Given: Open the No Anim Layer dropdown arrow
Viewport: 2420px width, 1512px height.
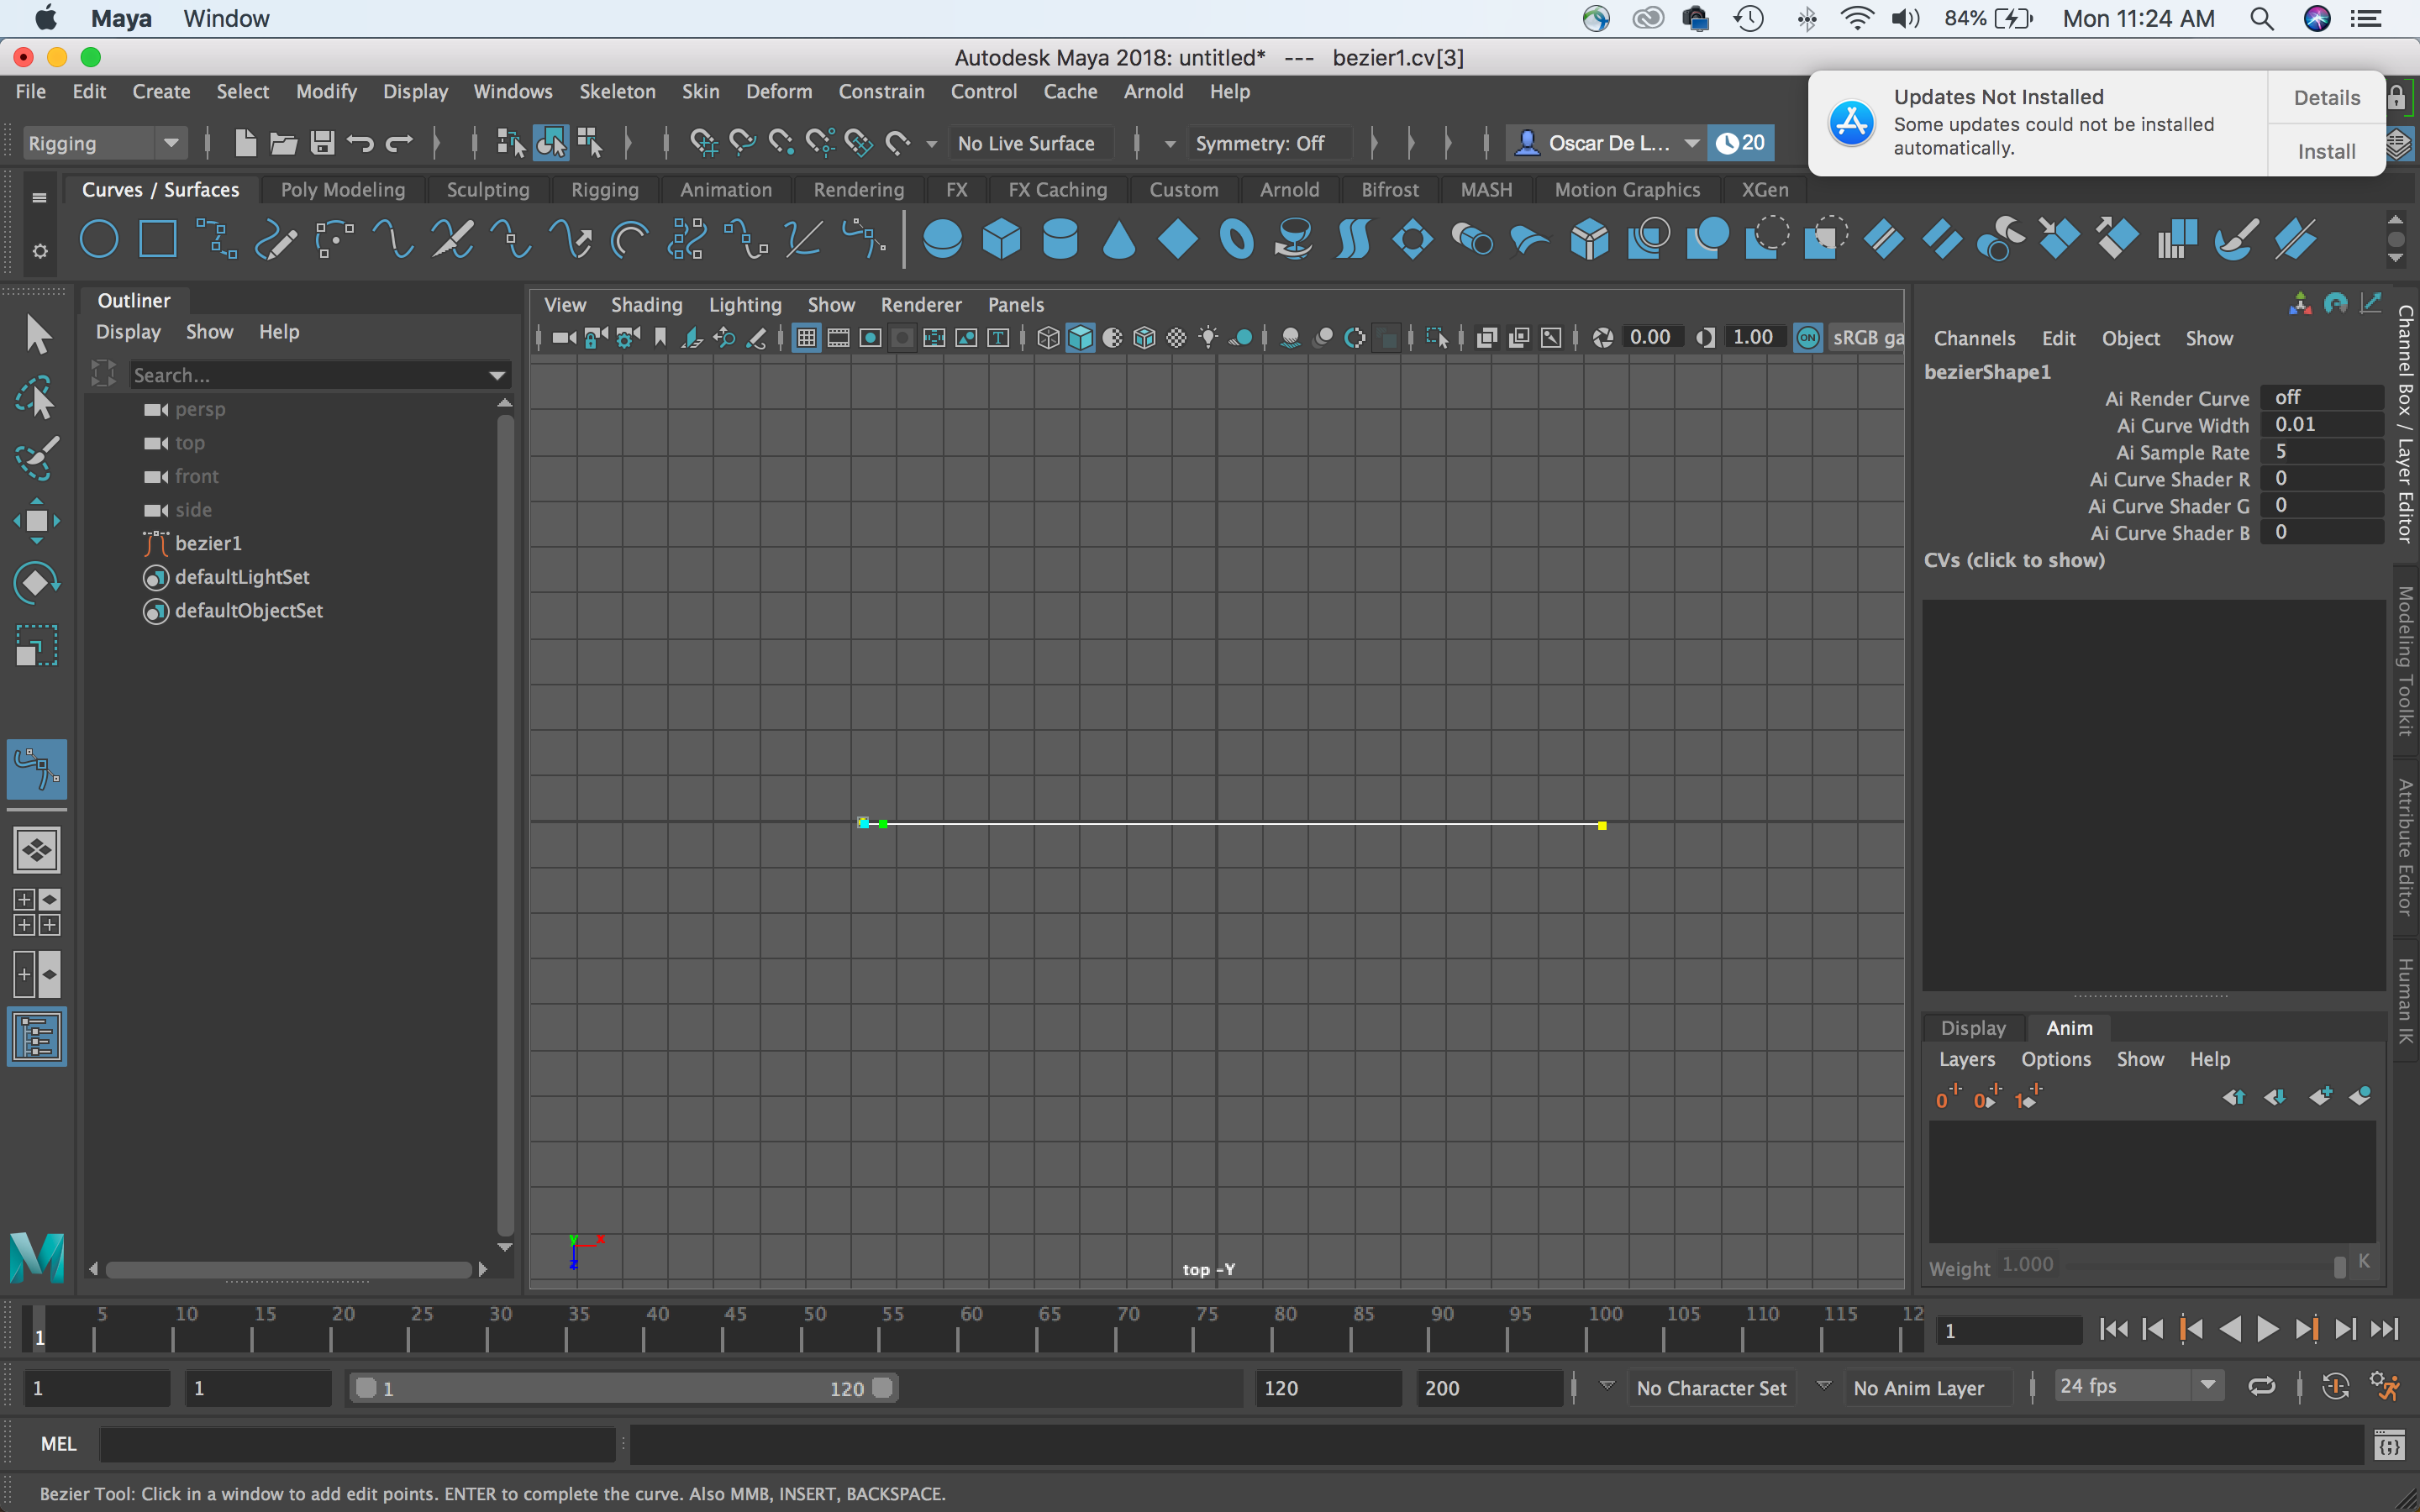Looking at the screenshot, I should click(1824, 1386).
